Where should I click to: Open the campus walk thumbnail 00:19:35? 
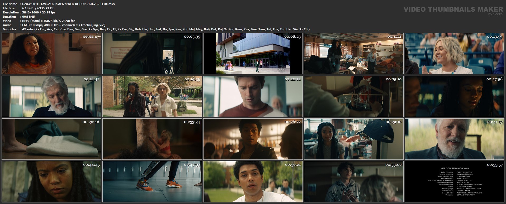click(152, 96)
